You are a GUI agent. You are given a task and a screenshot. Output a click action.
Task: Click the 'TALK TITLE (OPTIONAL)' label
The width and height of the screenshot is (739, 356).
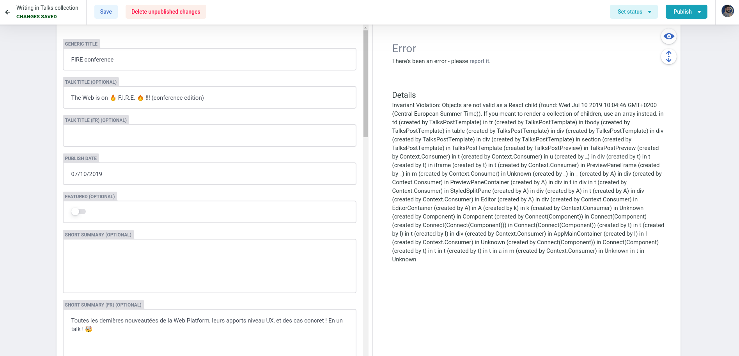[91, 82]
